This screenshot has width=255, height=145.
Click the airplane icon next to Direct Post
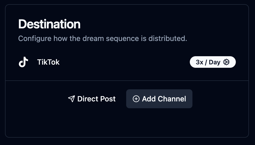pyautogui.click(x=72, y=99)
